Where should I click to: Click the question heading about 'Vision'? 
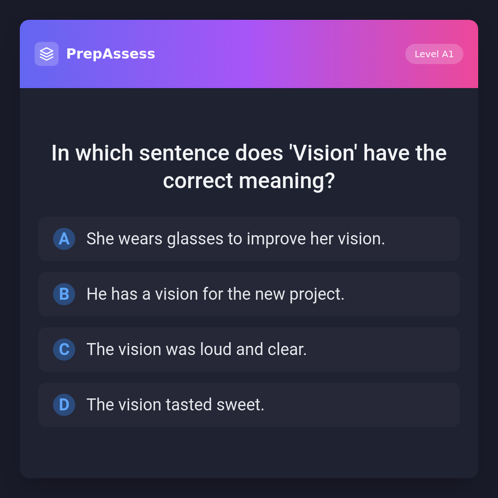coord(249,166)
